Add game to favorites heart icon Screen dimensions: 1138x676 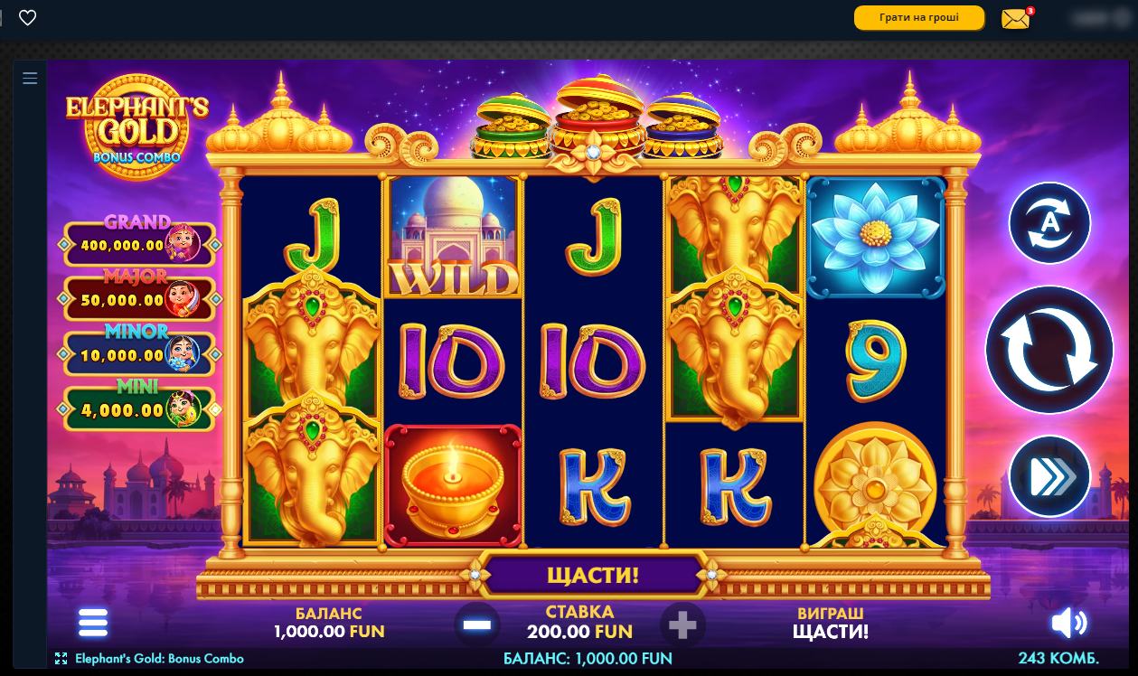[x=27, y=17]
